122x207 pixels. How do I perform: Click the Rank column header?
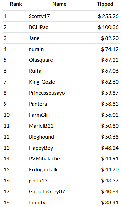tap(16, 4)
